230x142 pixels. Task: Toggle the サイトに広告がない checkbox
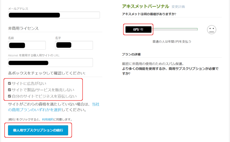9,83
